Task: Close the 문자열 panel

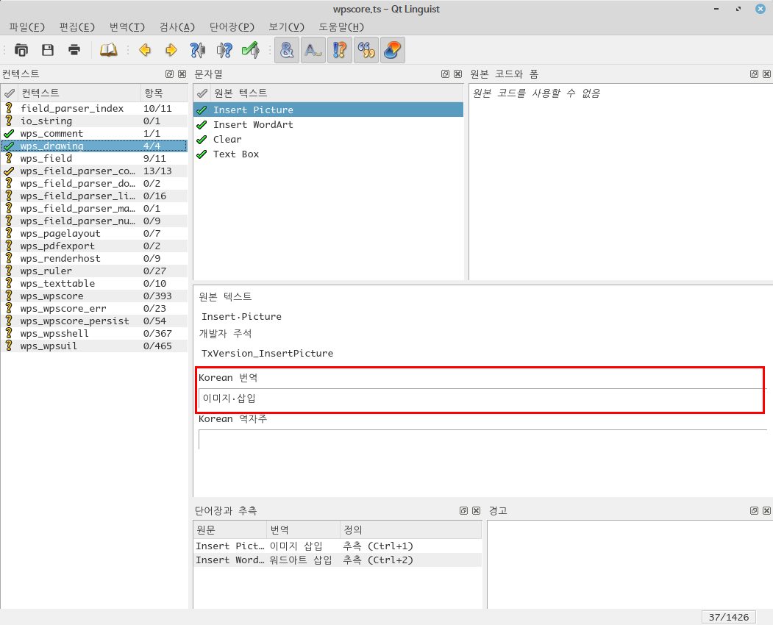Action: [x=458, y=74]
